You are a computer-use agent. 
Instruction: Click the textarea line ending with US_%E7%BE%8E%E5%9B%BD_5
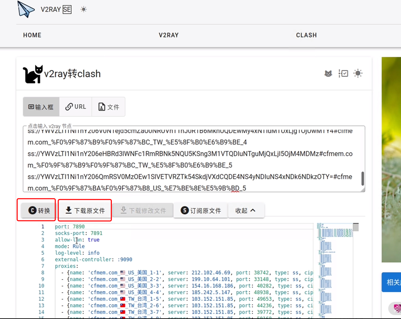(137, 188)
